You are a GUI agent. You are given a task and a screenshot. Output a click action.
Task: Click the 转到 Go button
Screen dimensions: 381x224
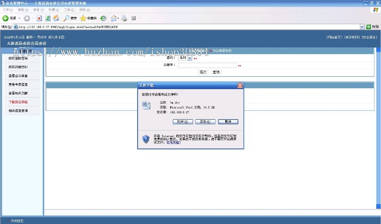pos(373,27)
